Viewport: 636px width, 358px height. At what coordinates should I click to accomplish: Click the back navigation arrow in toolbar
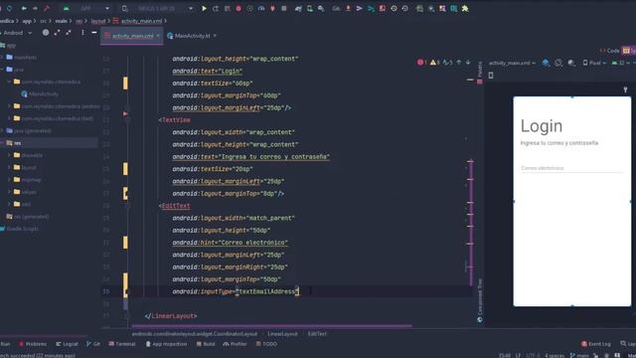[24, 8]
